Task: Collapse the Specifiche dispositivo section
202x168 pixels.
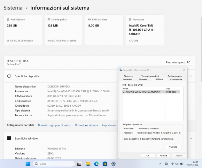Action: (191, 76)
